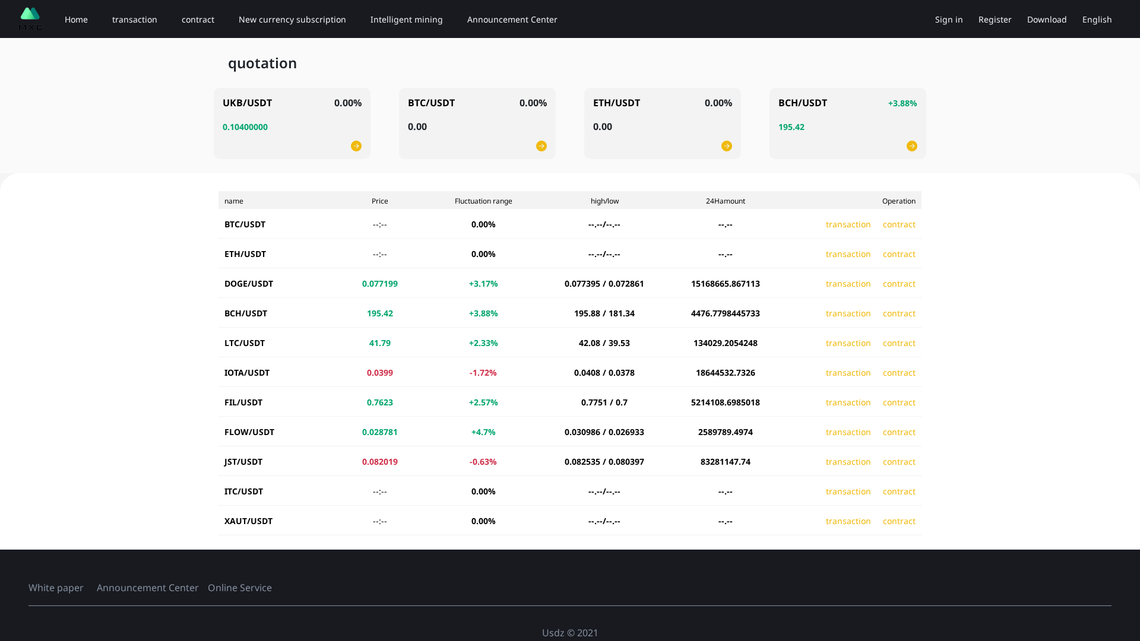Go to Home in navigation
The width and height of the screenshot is (1140, 641).
coord(76,20)
